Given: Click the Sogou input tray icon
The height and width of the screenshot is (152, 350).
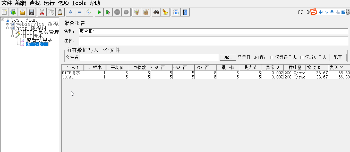Looking at the screenshot, I should 314,12.
